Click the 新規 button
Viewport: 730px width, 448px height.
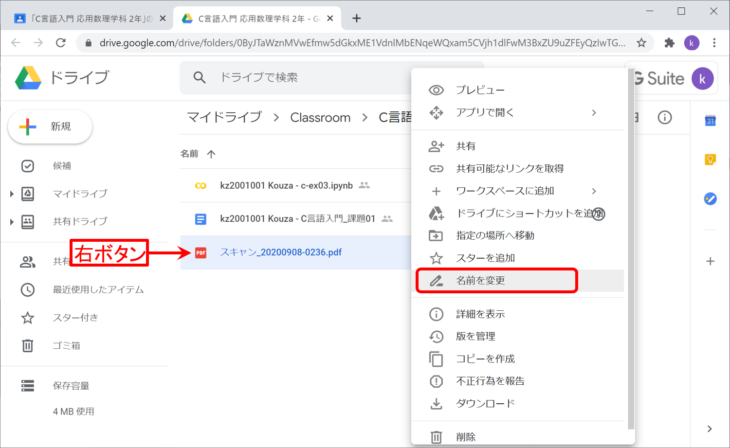pos(50,126)
